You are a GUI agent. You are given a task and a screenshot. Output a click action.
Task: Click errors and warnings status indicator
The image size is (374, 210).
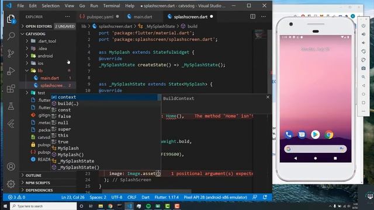pyautogui.click(x=16, y=197)
